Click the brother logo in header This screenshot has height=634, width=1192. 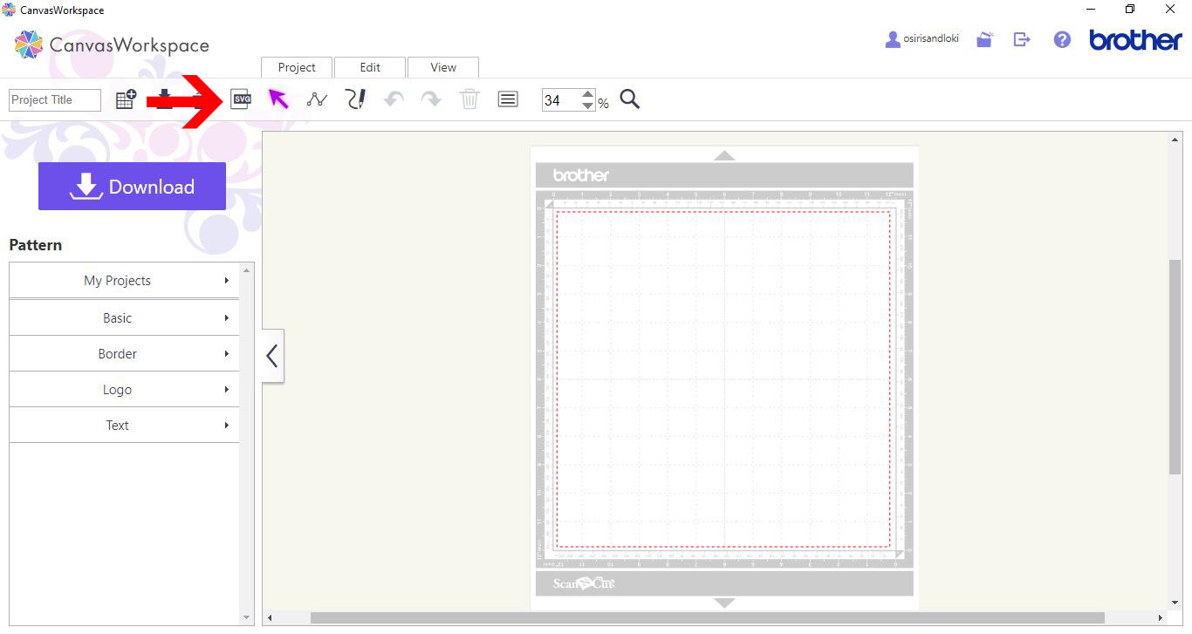[1135, 40]
